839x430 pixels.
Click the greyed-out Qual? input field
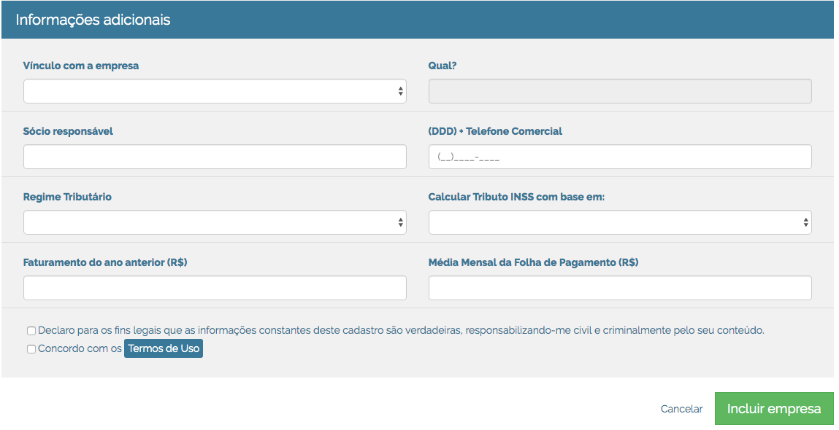(619, 91)
